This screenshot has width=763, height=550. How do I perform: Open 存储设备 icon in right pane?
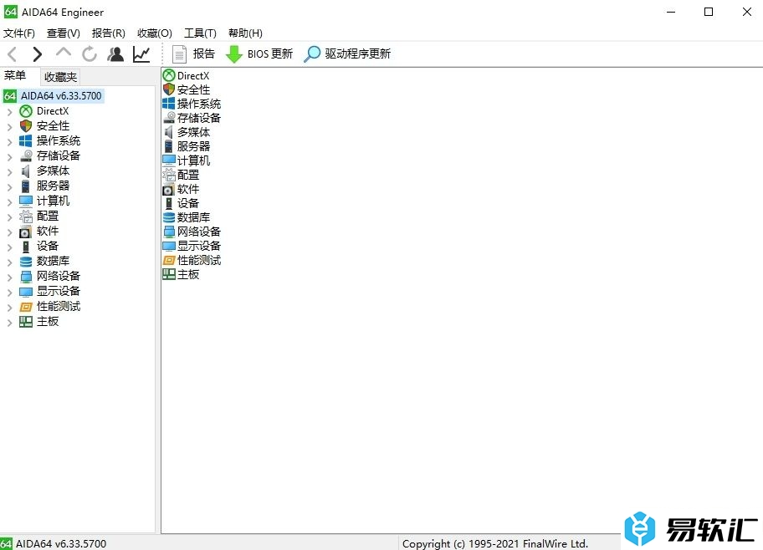tap(169, 118)
